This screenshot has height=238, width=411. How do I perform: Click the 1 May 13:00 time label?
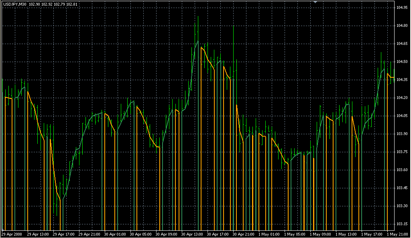pyautogui.click(x=346, y=234)
